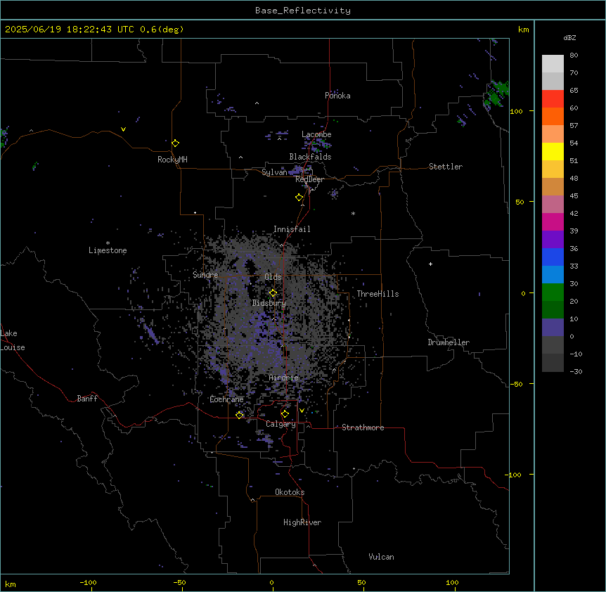The width and height of the screenshot is (606, 592).
Task: Select the Banff label
Action: tap(87, 399)
